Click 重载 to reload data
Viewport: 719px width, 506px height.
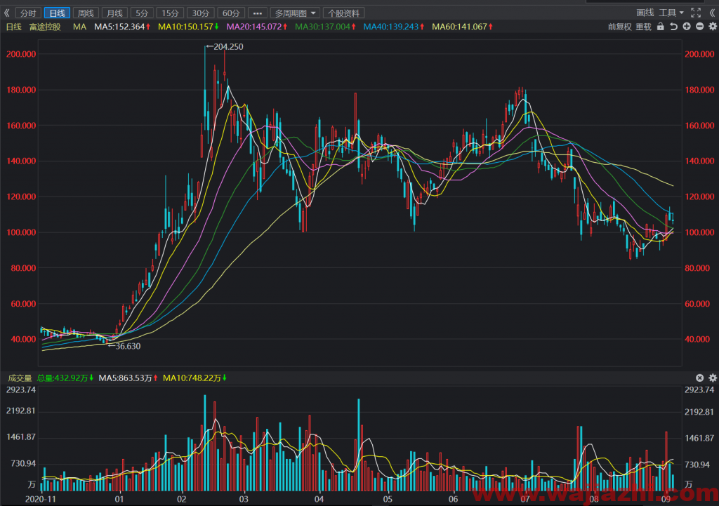pyautogui.click(x=643, y=27)
